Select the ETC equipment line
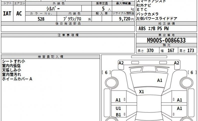Viewport: 198px width, 121px height. click(142, 10)
